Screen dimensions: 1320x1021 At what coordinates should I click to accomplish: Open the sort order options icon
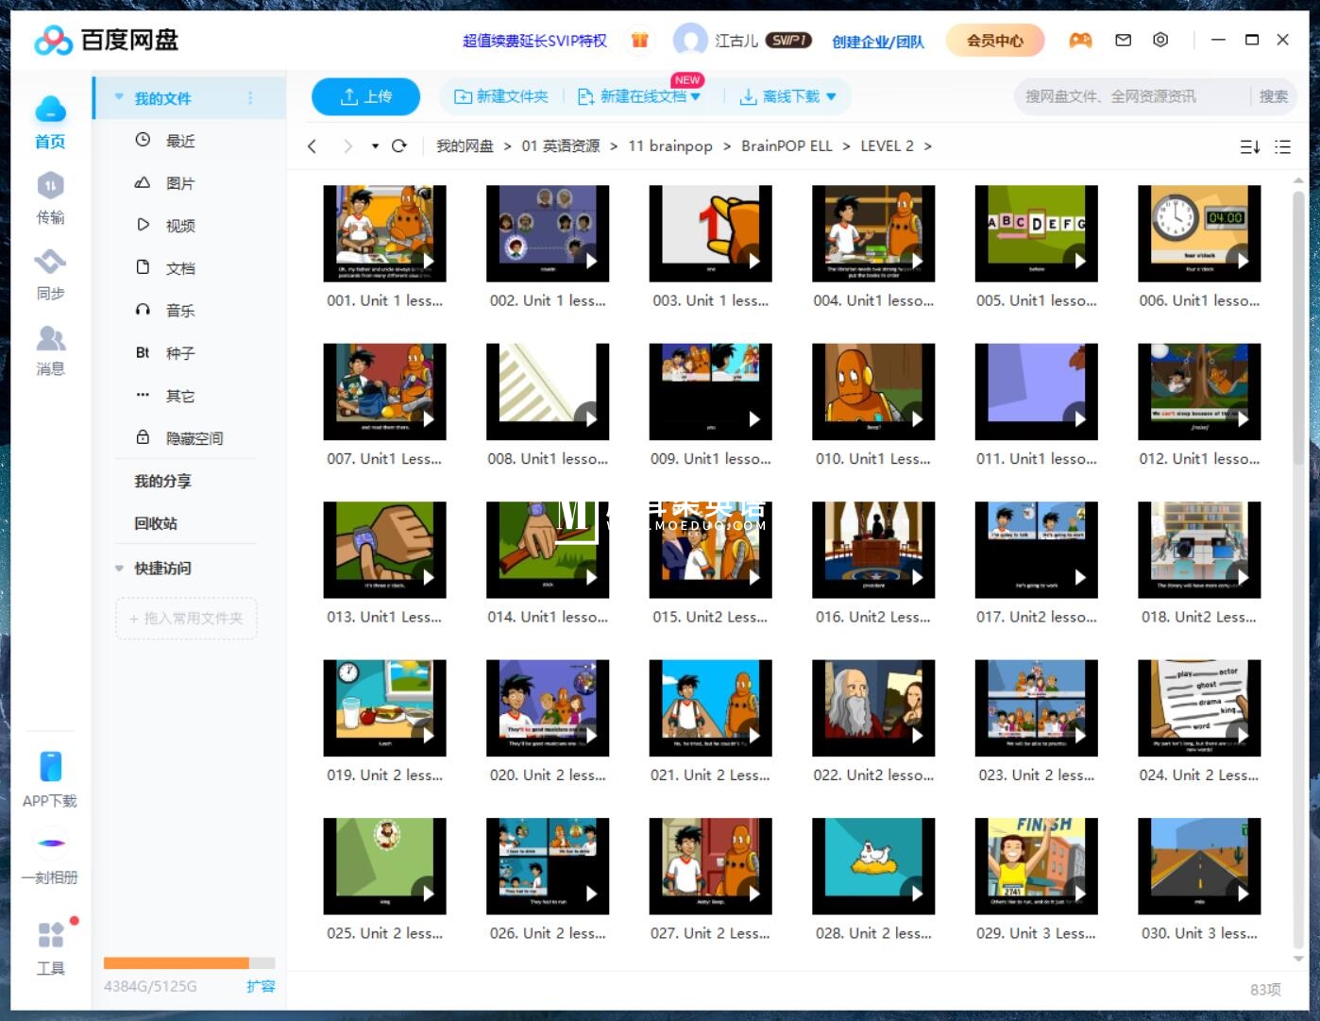click(x=1248, y=146)
